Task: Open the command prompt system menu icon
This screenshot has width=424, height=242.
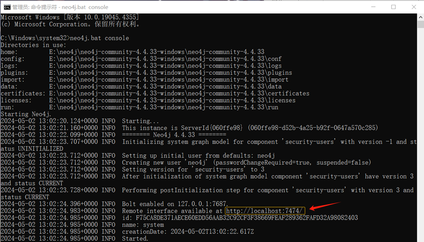Action: click(x=7, y=7)
